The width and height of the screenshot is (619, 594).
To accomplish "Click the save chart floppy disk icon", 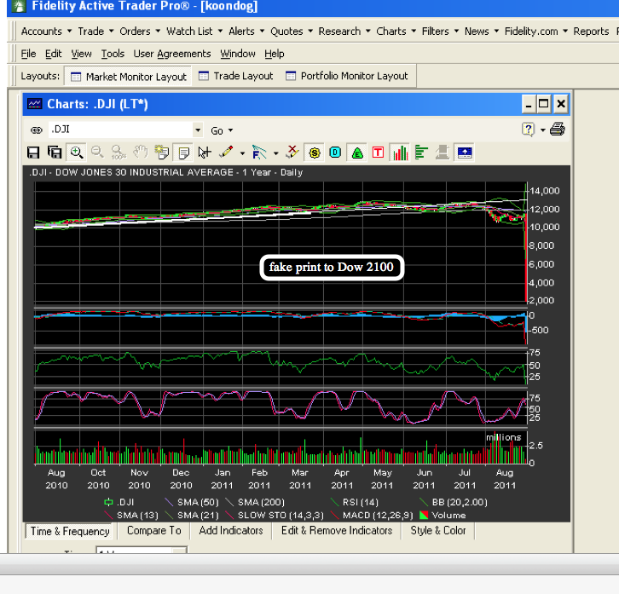I will coord(33,153).
